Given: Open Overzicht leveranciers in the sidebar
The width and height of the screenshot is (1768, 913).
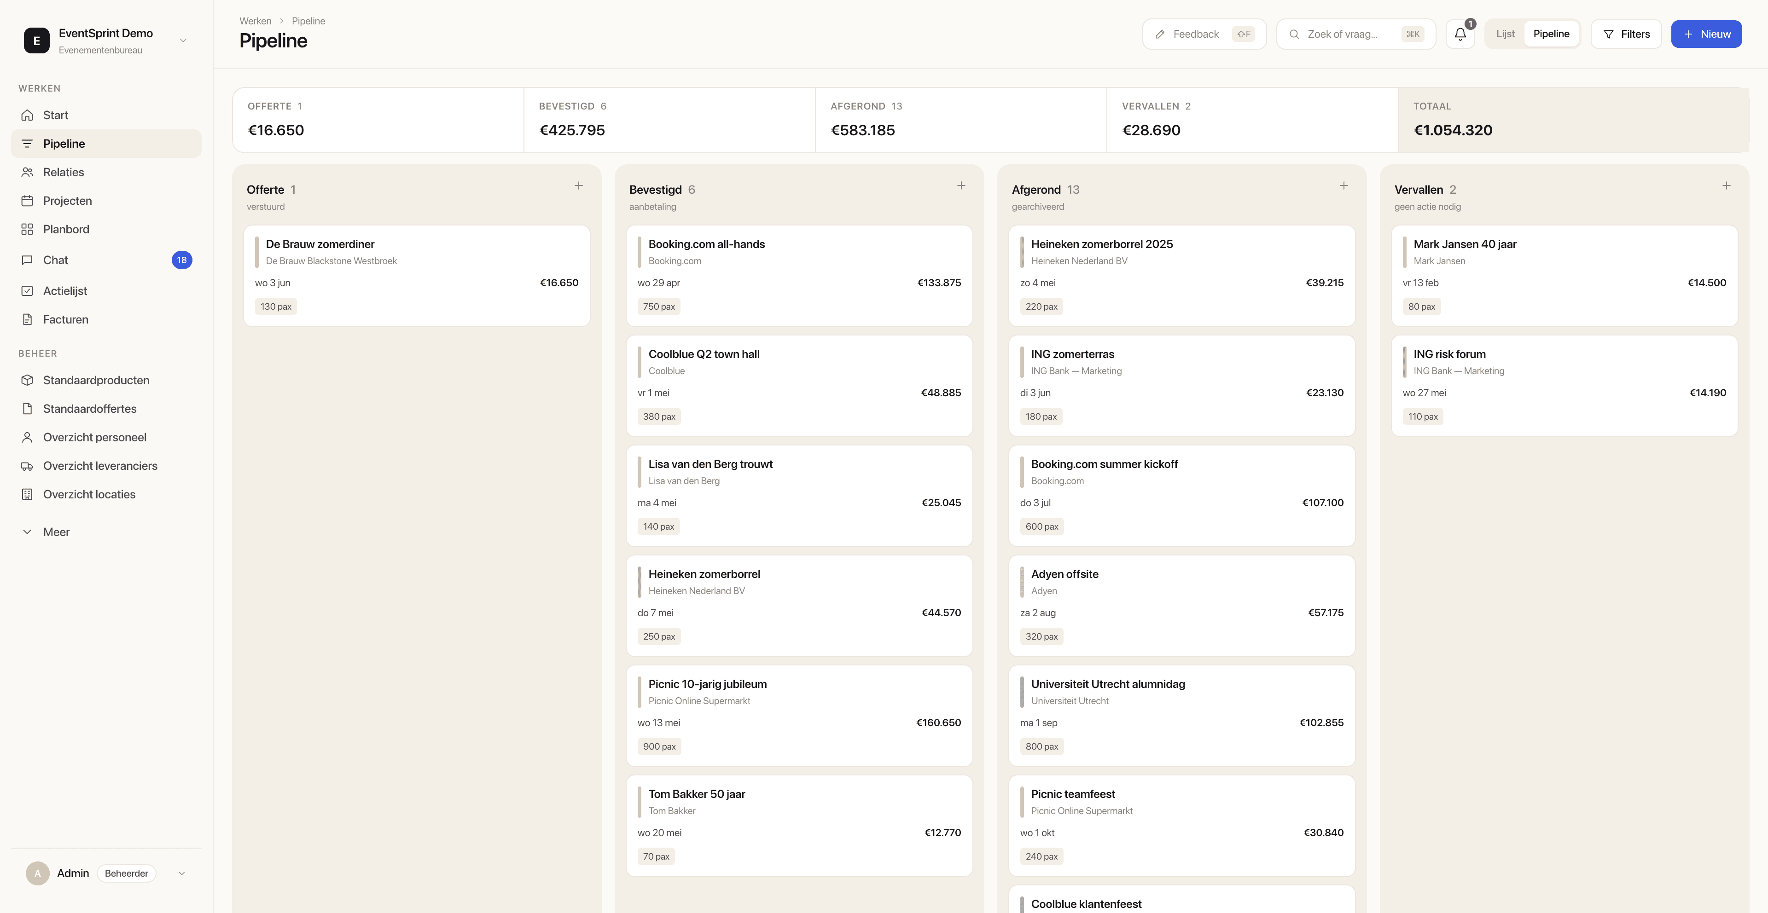Looking at the screenshot, I should (99, 466).
